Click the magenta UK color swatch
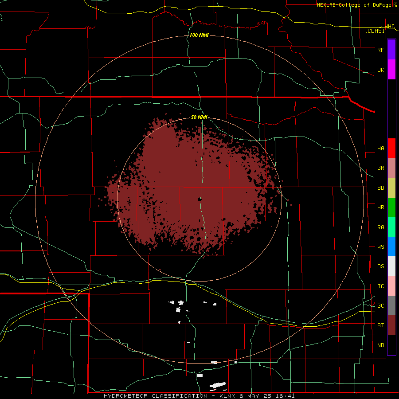The image size is (399, 399). point(391,70)
